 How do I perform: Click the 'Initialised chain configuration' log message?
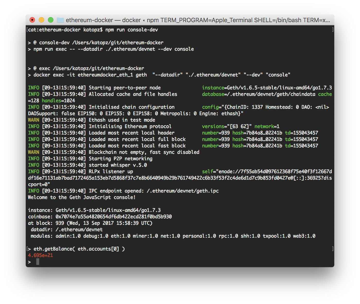(132, 107)
